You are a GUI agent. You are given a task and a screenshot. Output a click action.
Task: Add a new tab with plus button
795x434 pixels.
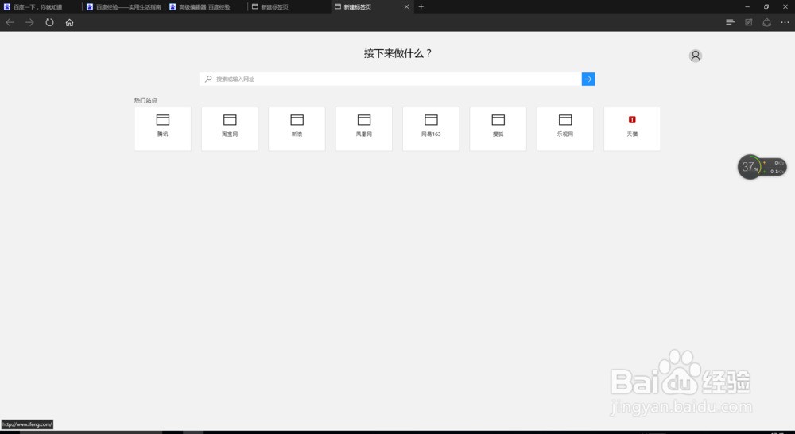[x=421, y=6]
